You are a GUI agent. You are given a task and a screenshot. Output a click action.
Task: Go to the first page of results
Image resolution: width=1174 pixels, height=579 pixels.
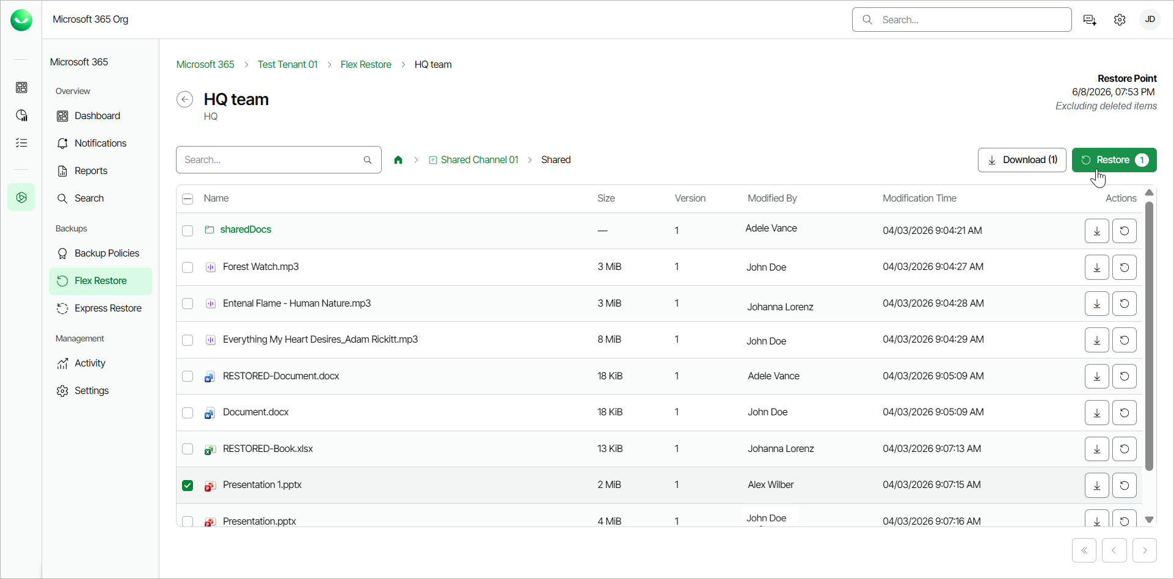(1084, 550)
